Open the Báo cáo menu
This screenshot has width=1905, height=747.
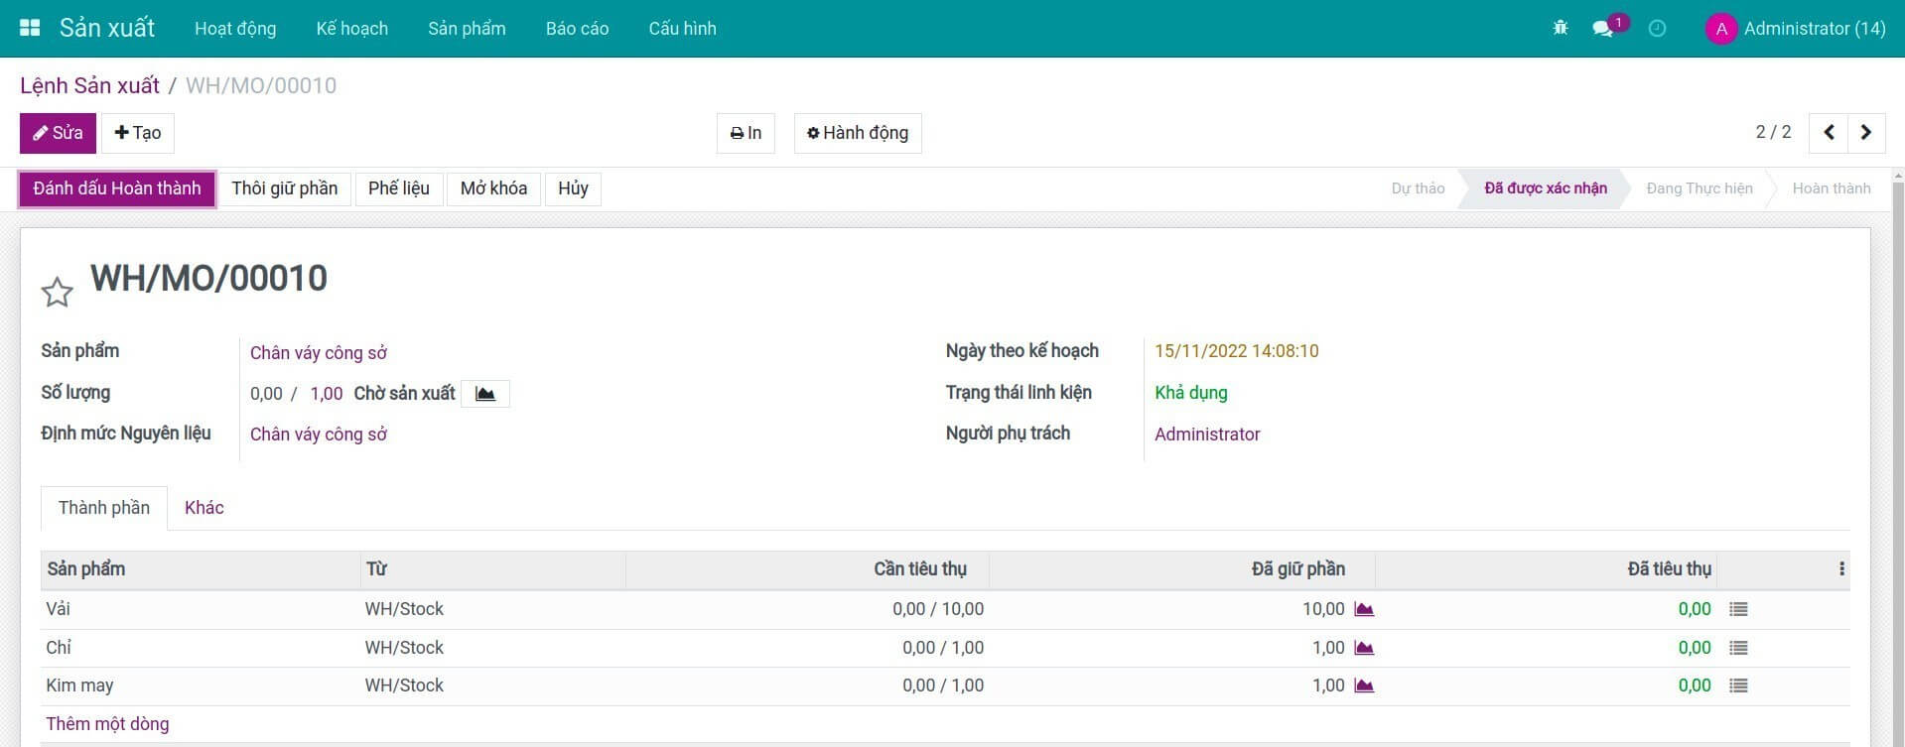(x=577, y=28)
